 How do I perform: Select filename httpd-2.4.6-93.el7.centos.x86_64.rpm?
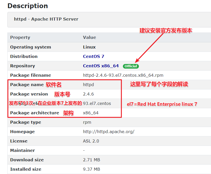coord(123,75)
